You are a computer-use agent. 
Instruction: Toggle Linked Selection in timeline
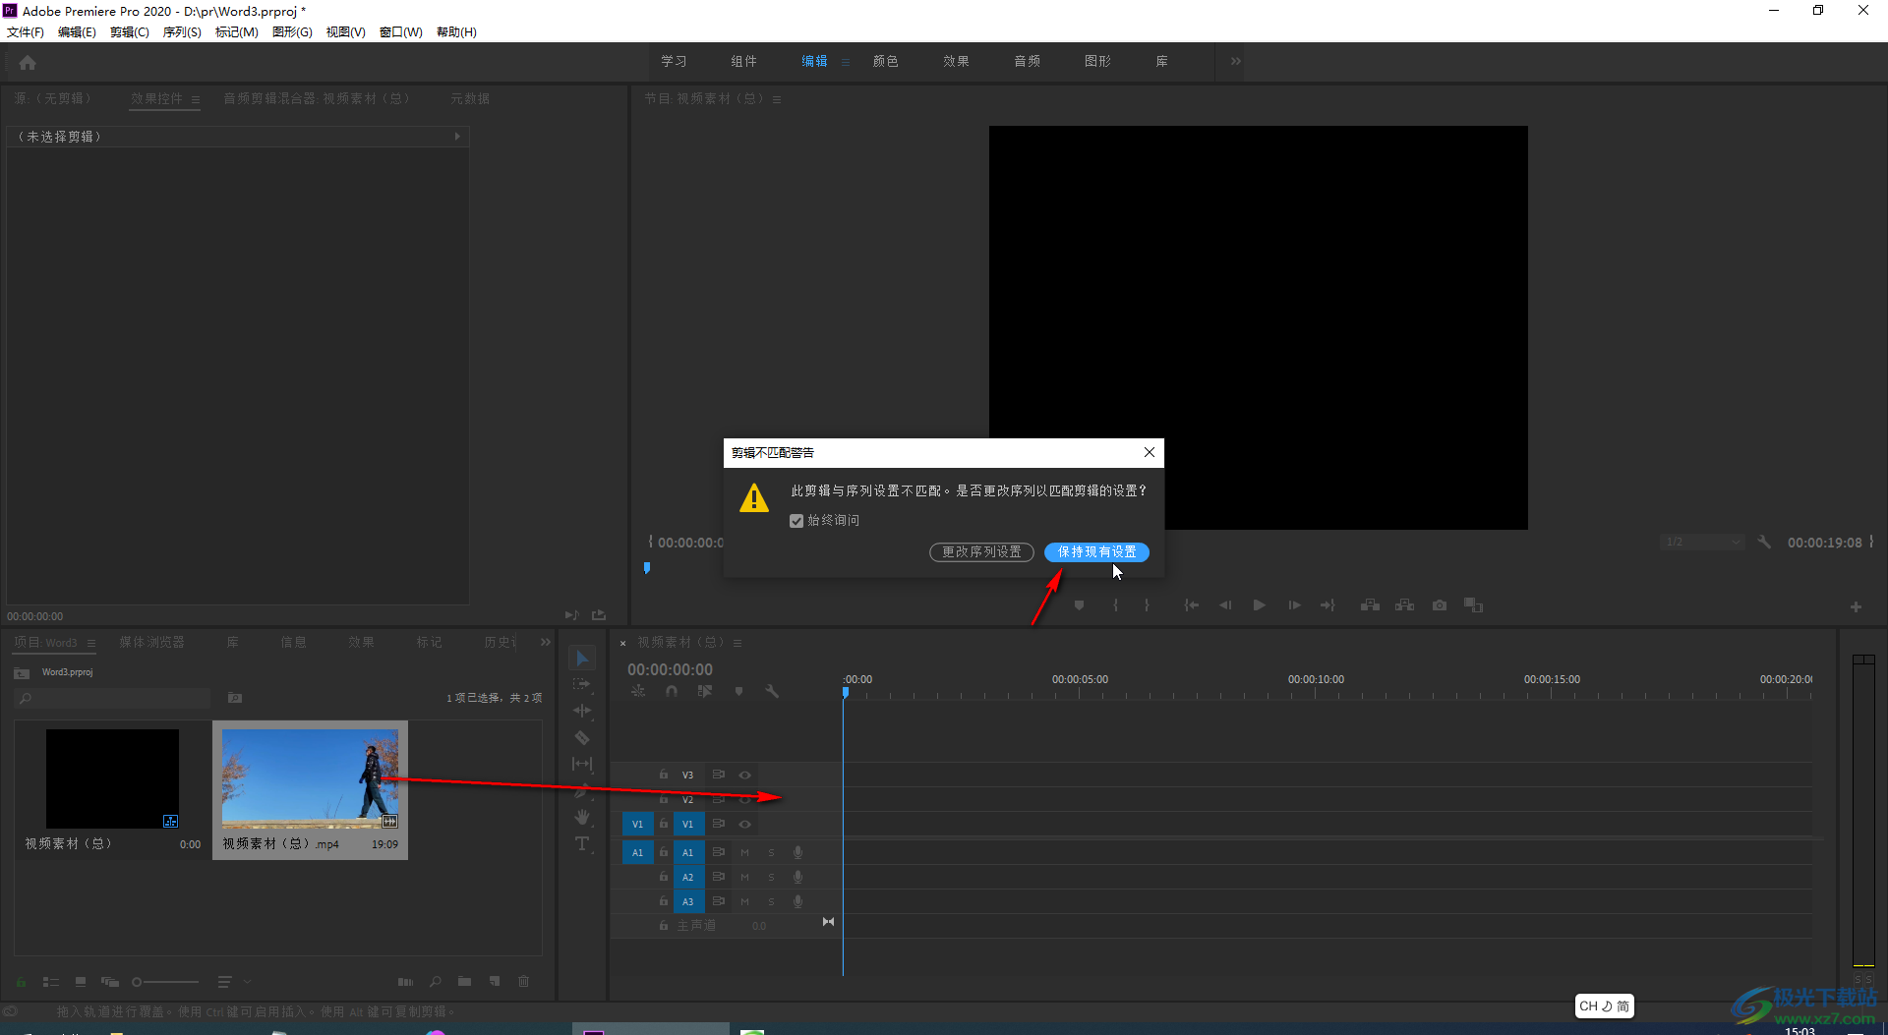705,691
